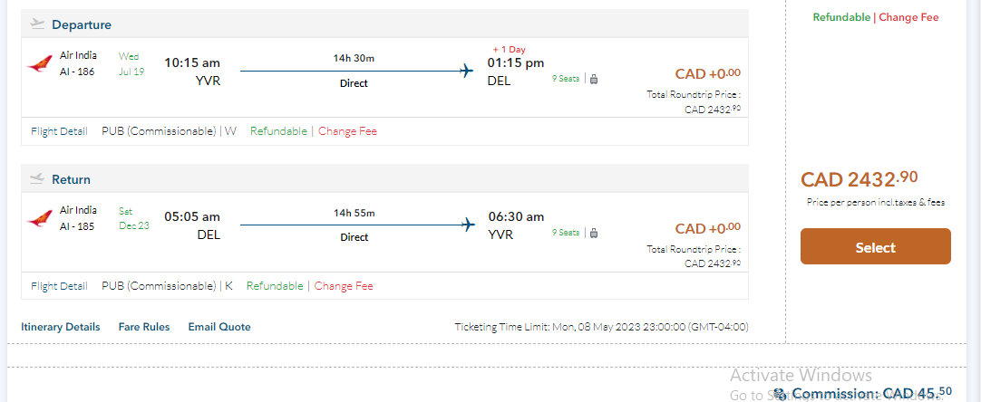The height and width of the screenshot is (402, 981).
Task: Click the departure plane icon in header
Action: click(x=37, y=24)
